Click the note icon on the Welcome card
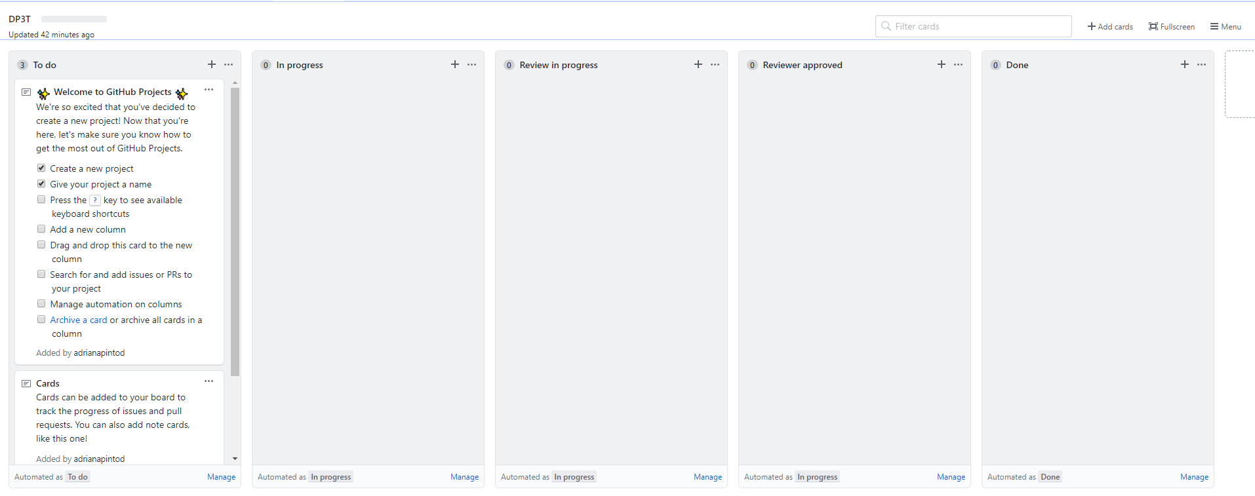Screen dimensions: 1255x496 pos(26,92)
